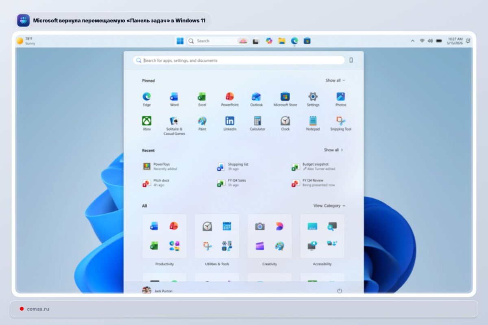This screenshot has height=325, width=488.
Task: Open Notepad from Pinned apps
Action: (x=313, y=123)
